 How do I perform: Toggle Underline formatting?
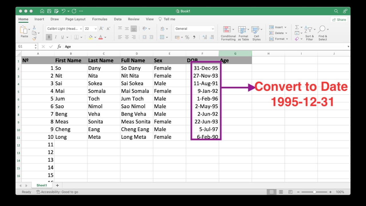click(62, 37)
